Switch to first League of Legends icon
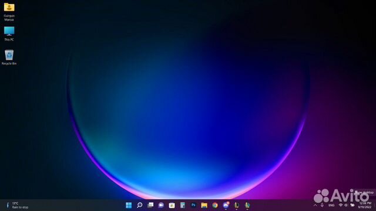This screenshot has height=211, width=376. (x=236, y=205)
